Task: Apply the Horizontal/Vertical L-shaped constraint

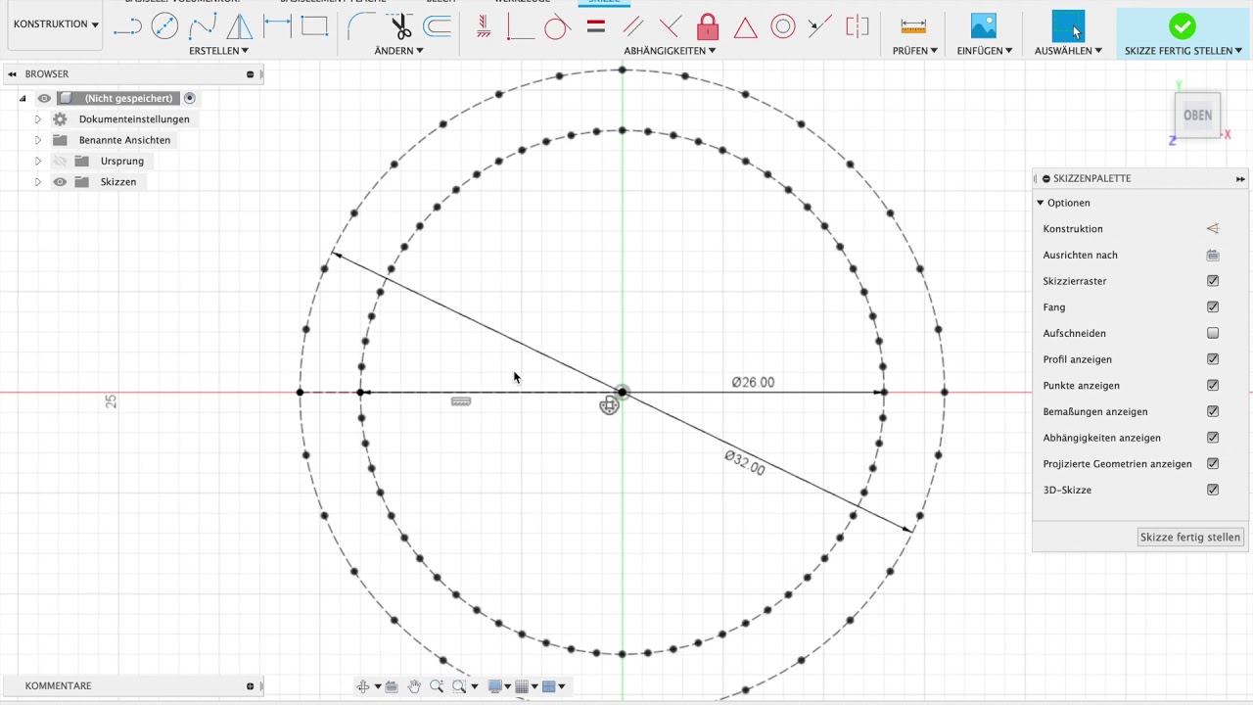Action: pos(520,27)
